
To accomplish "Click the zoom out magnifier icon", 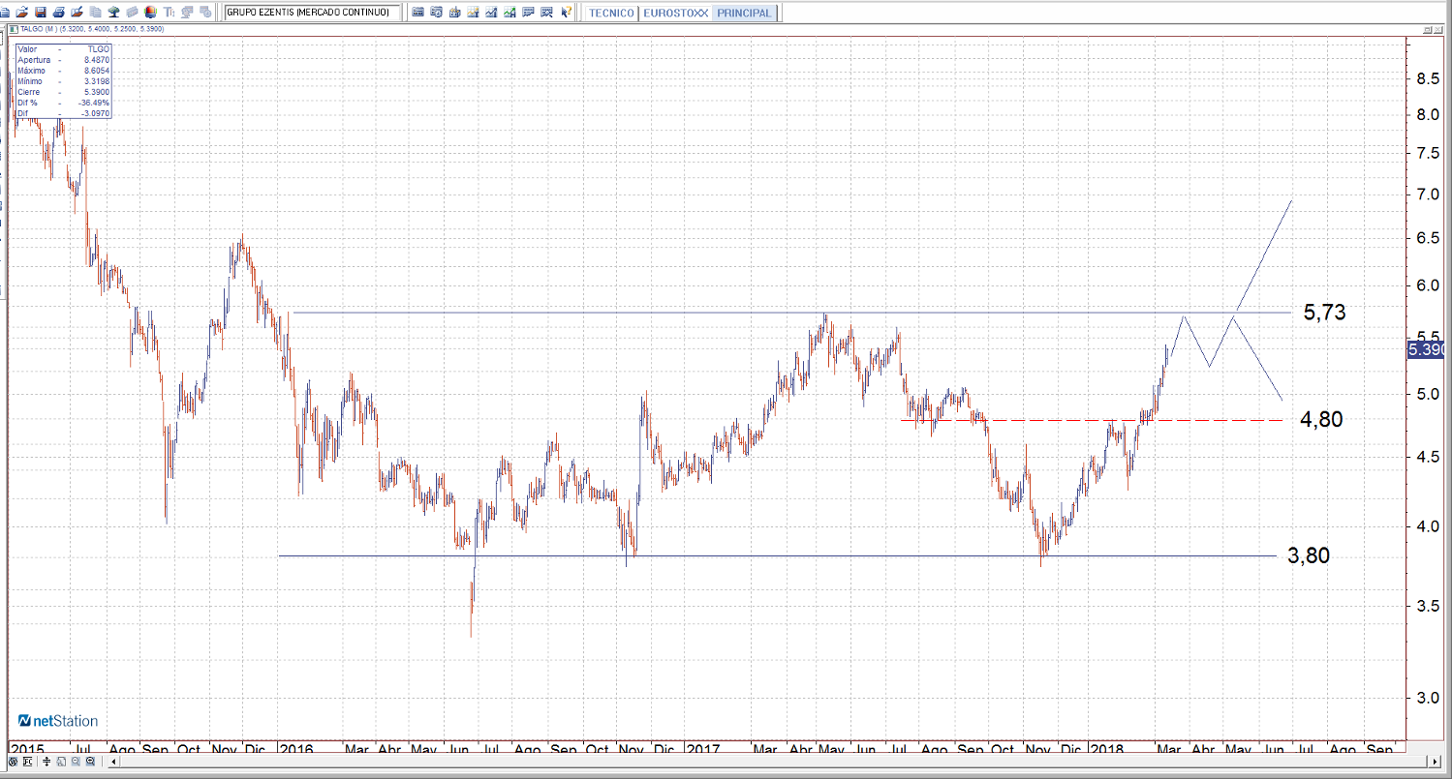I will (x=76, y=763).
